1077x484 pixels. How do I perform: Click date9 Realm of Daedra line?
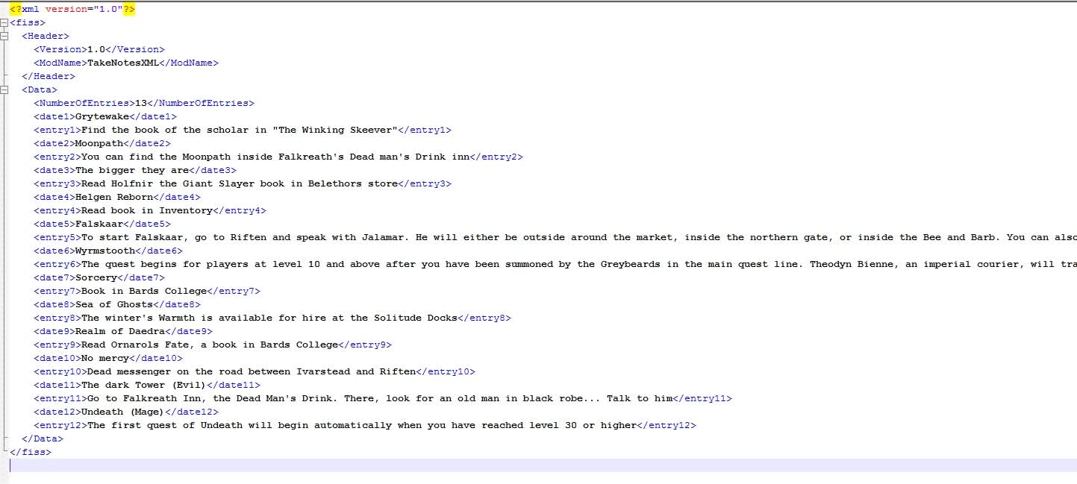point(123,331)
